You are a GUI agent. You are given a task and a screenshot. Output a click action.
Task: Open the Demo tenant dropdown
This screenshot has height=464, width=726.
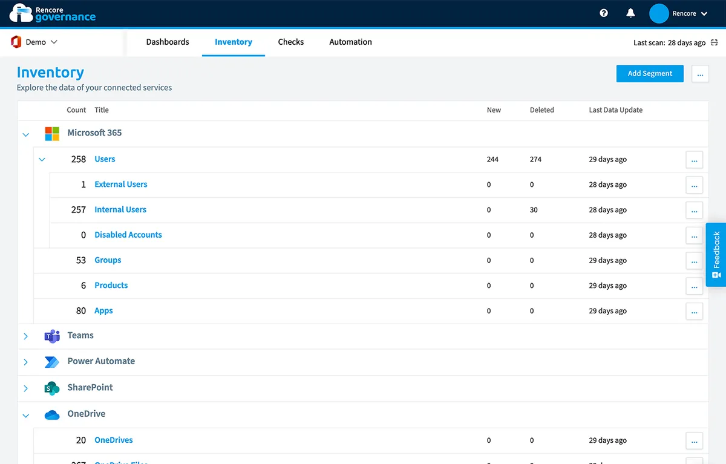click(34, 42)
